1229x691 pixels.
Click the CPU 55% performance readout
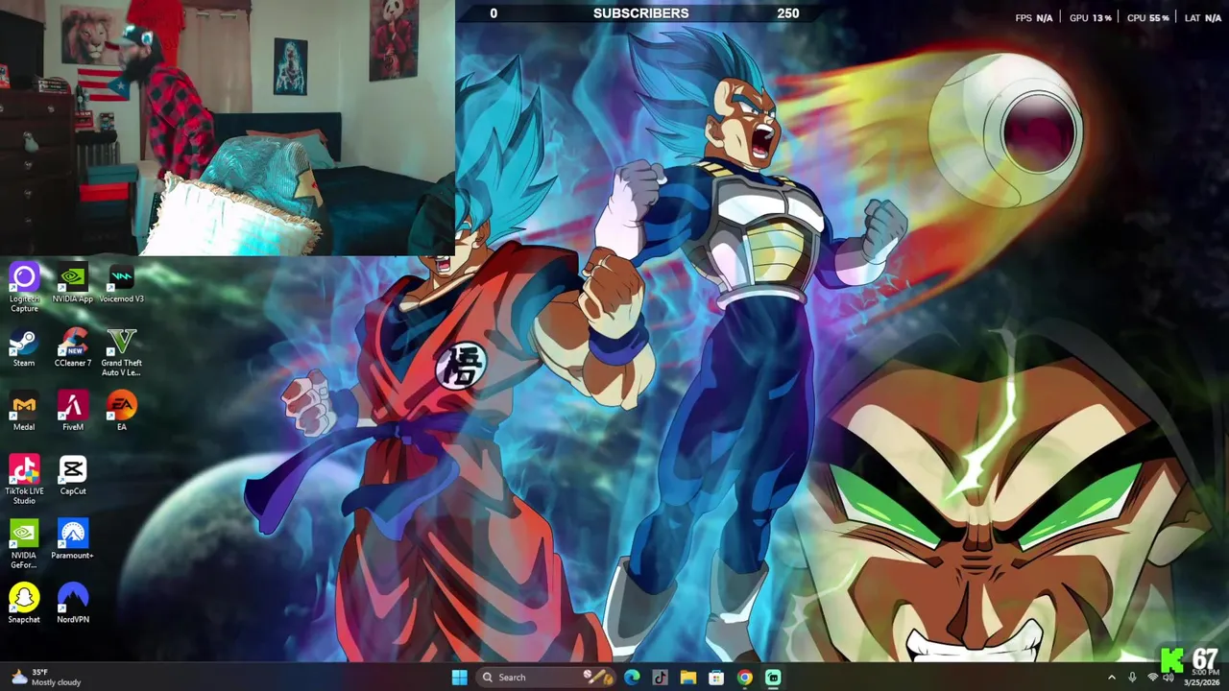[1147, 18]
